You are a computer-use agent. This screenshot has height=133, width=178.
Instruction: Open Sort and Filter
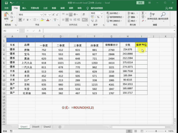pos(152,16)
